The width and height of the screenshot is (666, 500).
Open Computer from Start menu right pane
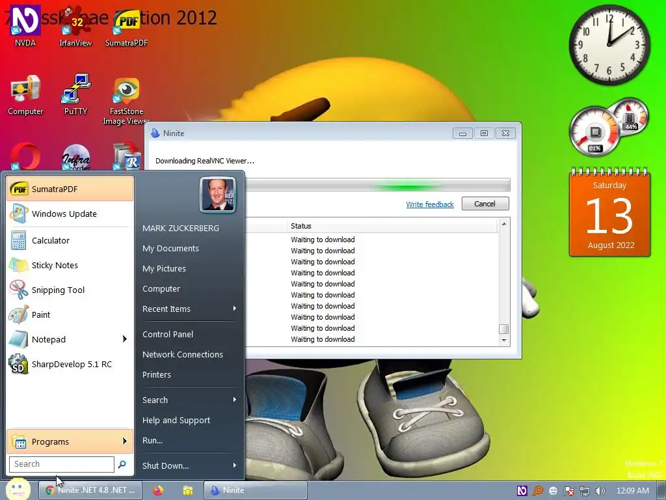point(161,288)
